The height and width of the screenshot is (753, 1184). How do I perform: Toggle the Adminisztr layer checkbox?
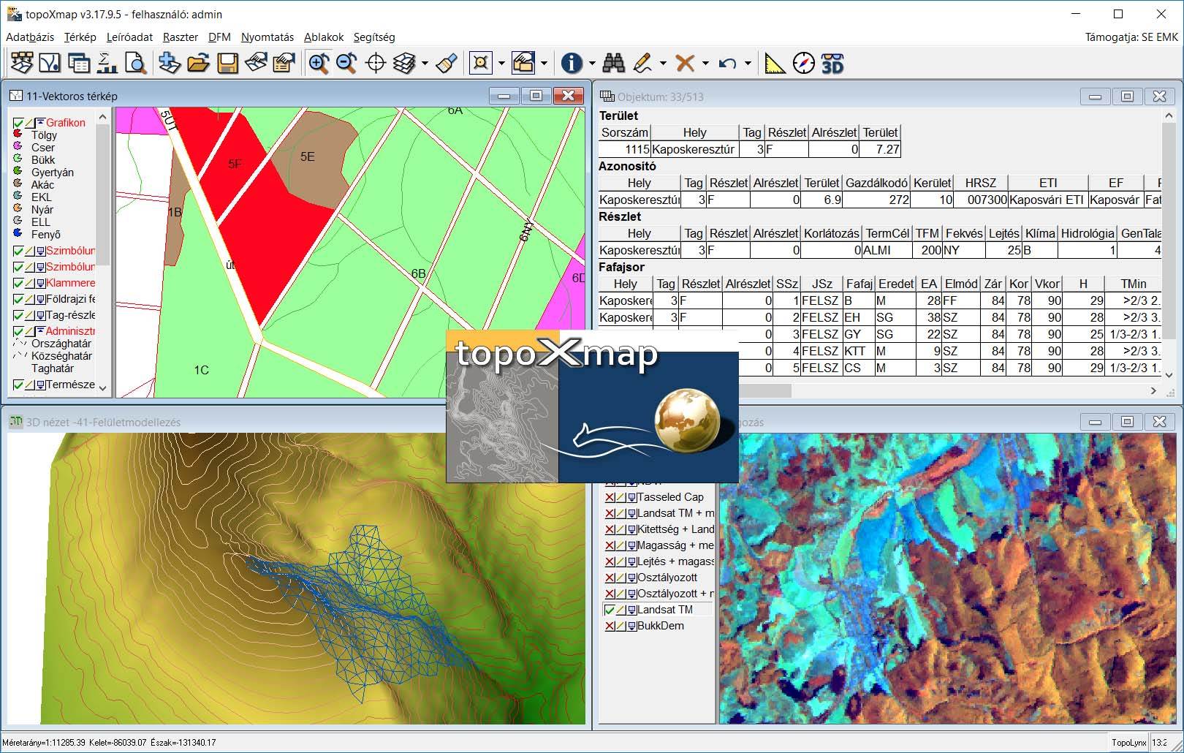[x=18, y=331]
